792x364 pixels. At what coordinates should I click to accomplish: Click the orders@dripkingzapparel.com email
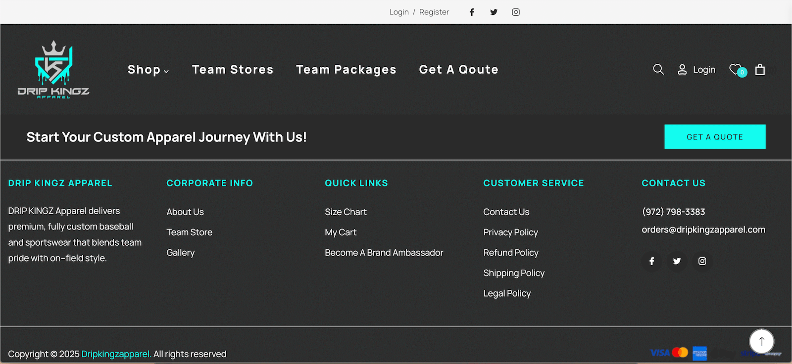pyautogui.click(x=703, y=229)
